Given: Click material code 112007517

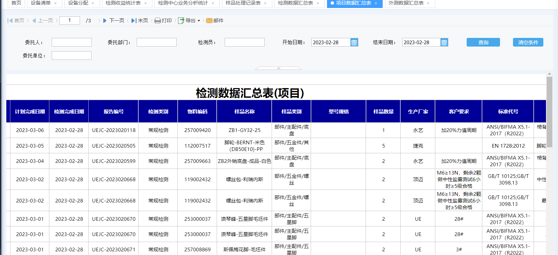Looking at the screenshot, I should (x=197, y=146).
